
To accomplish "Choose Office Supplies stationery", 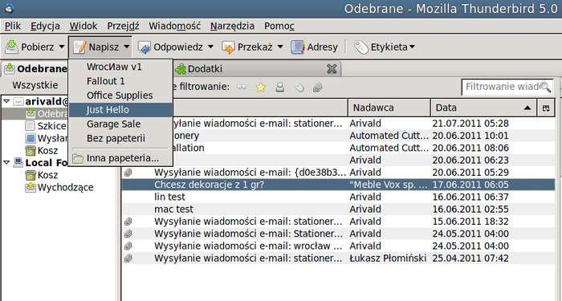I will click(x=120, y=96).
